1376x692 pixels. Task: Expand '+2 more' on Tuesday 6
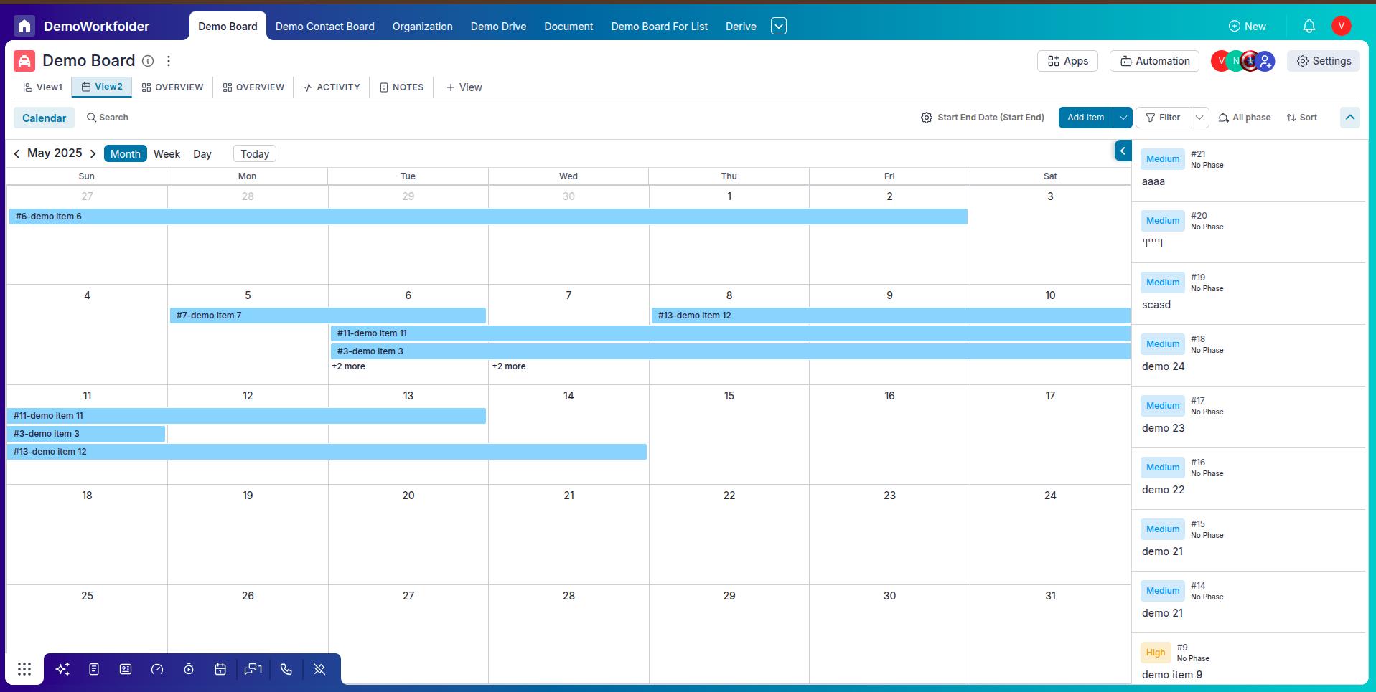coord(348,366)
